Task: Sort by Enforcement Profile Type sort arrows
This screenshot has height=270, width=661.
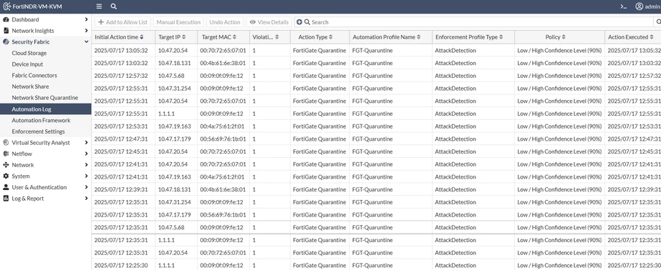Action: pos(501,37)
